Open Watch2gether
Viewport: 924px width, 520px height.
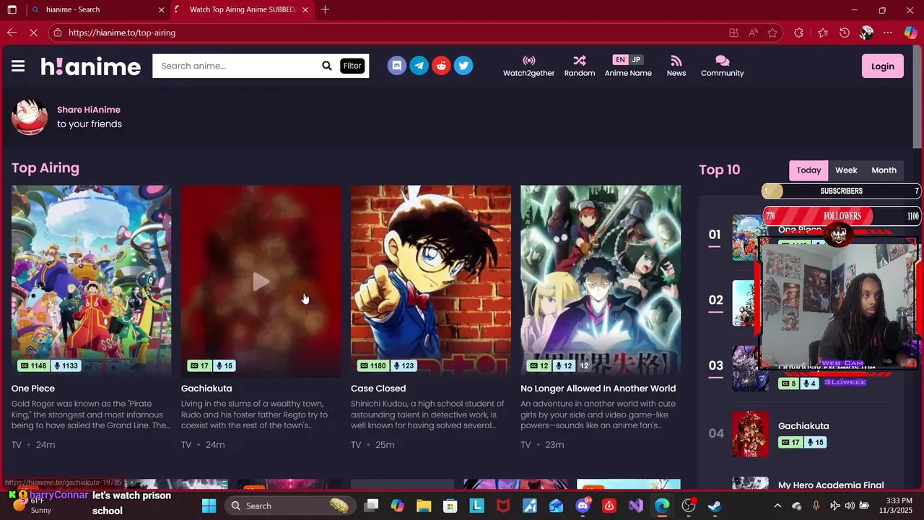[528, 66]
